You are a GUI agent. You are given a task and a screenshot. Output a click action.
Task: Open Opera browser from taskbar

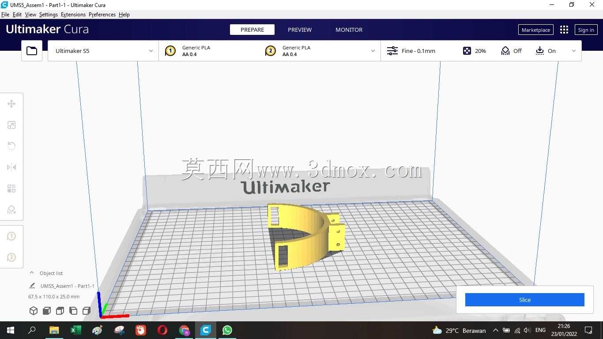[162, 330]
